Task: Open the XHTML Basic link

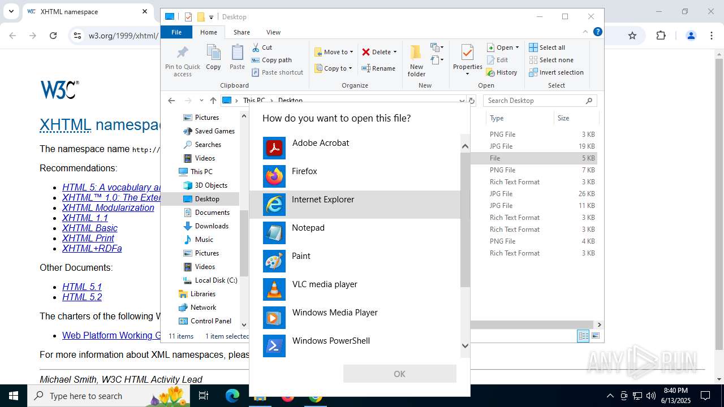Action: coord(90,228)
